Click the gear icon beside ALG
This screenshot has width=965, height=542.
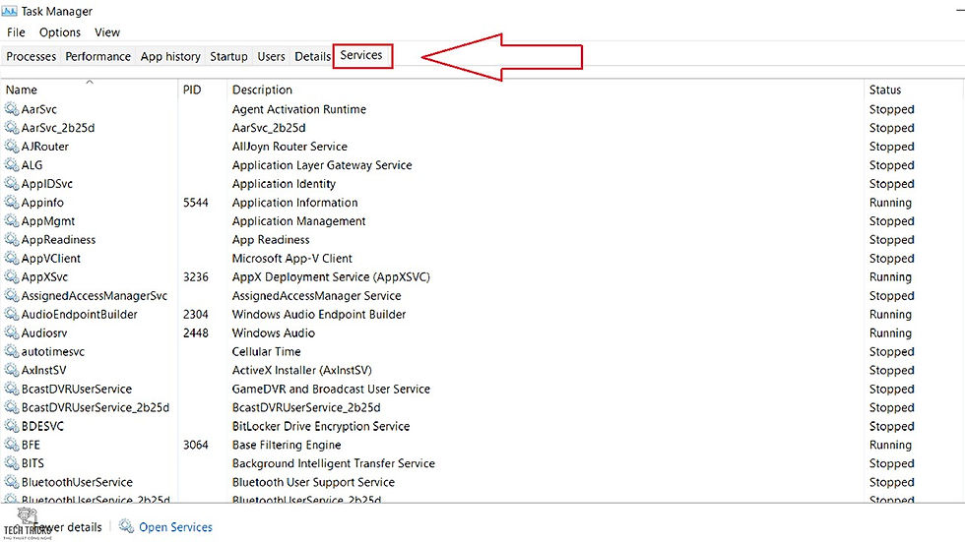click(12, 164)
